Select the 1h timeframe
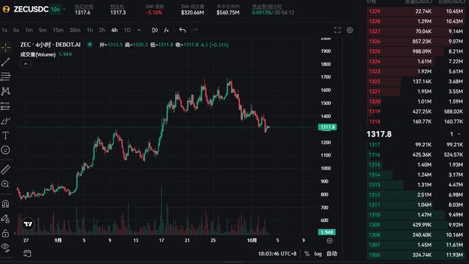Screen dimensions: 469x264 pyautogui.click(x=90, y=30)
